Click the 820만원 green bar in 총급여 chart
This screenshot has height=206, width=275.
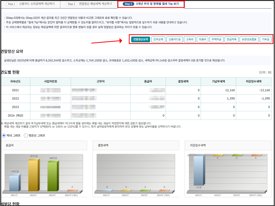click(53, 176)
